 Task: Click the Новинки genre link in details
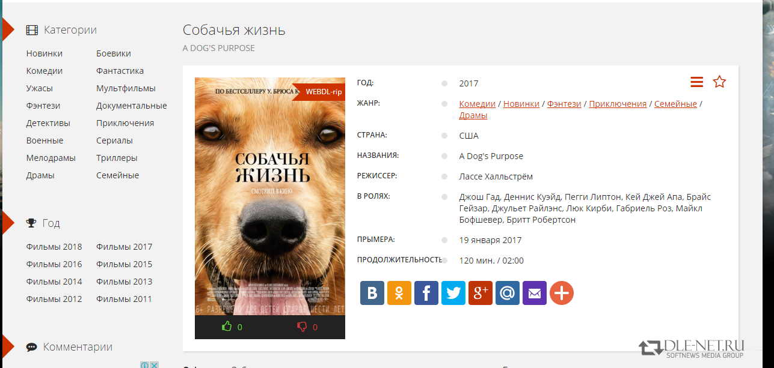[521, 104]
